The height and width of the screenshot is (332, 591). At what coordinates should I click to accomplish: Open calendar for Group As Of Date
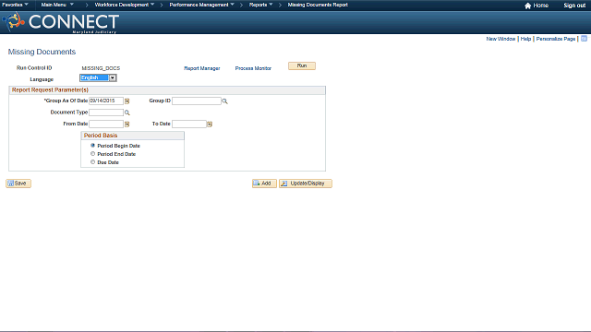tap(127, 101)
